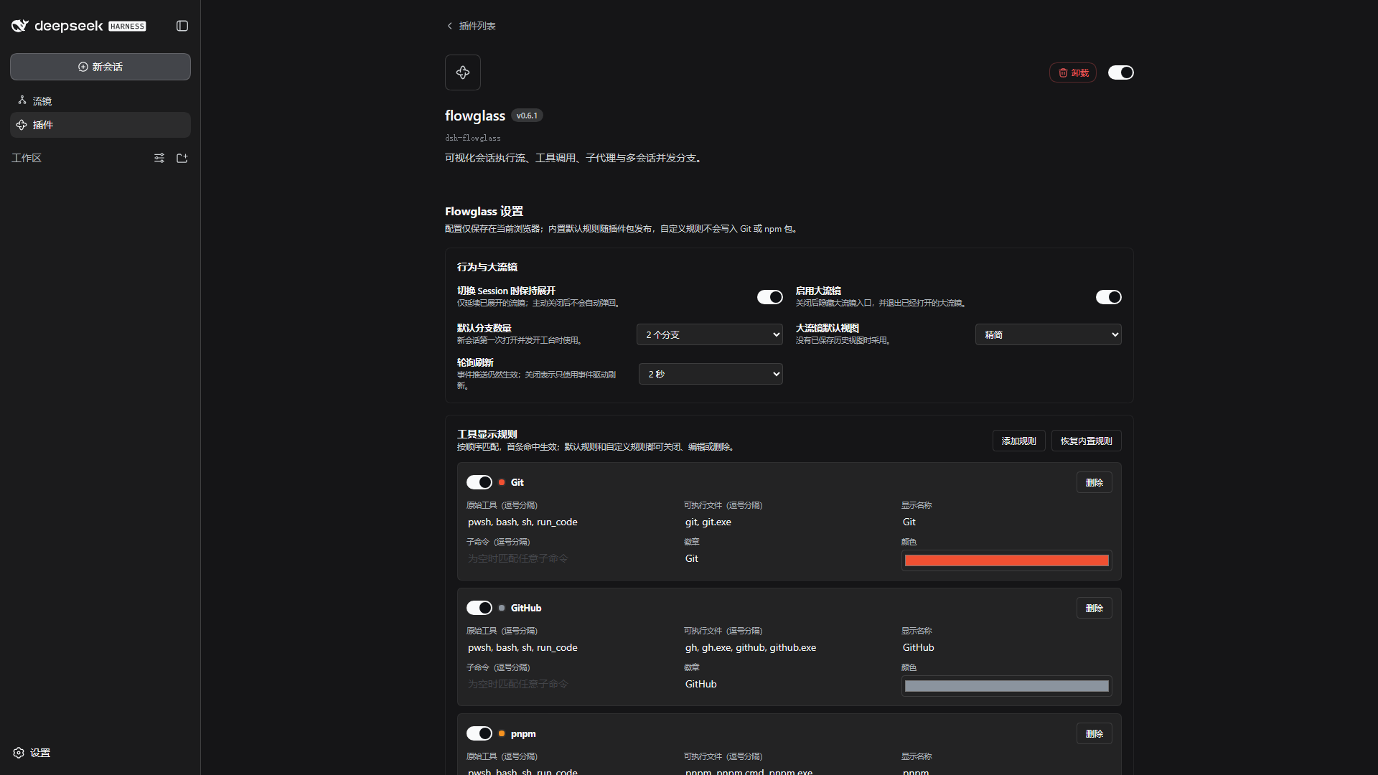1378x775 pixels.
Task: Open the 轮询刷新 interval dropdown
Action: (x=711, y=374)
